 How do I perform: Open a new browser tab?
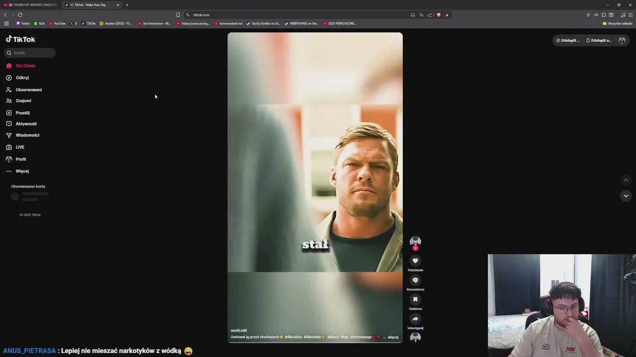[x=127, y=5]
